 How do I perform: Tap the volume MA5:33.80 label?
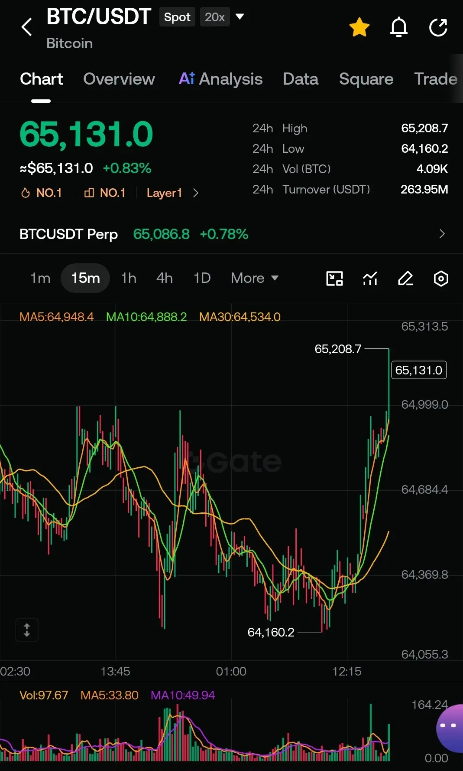[110, 695]
